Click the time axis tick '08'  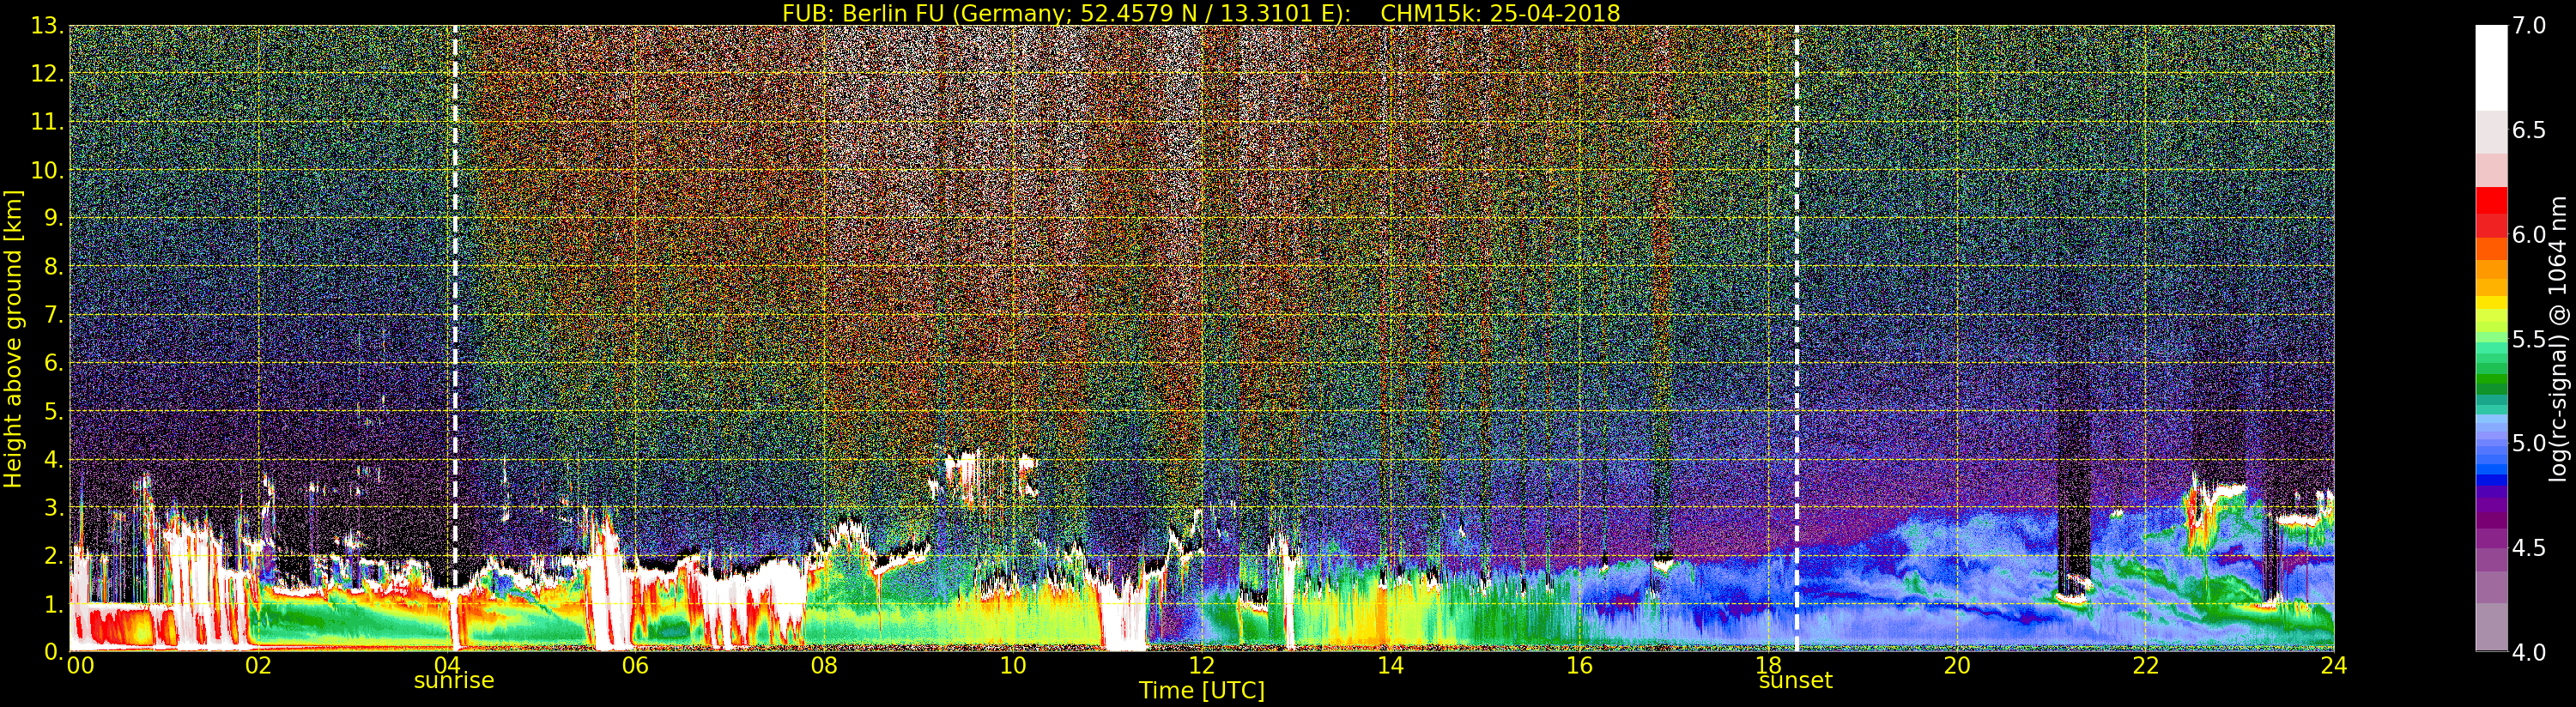click(824, 665)
